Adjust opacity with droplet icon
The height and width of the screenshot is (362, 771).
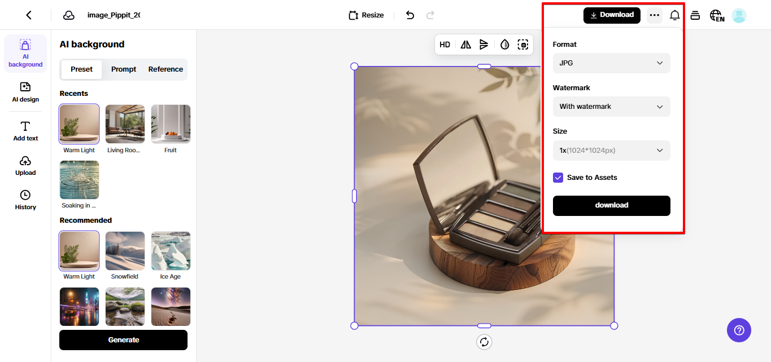point(504,45)
